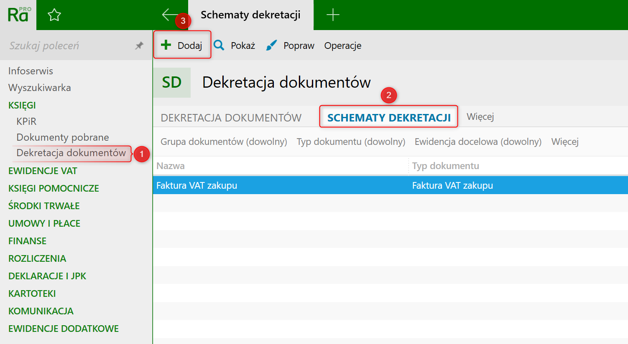Viewport: 628px width, 344px height.
Task: Switch to Dekretacja dokumentów tab
Action: [231, 118]
